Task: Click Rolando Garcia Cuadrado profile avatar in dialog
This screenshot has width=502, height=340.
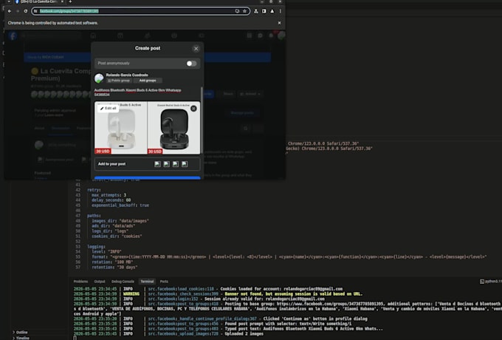Action: click(x=99, y=78)
